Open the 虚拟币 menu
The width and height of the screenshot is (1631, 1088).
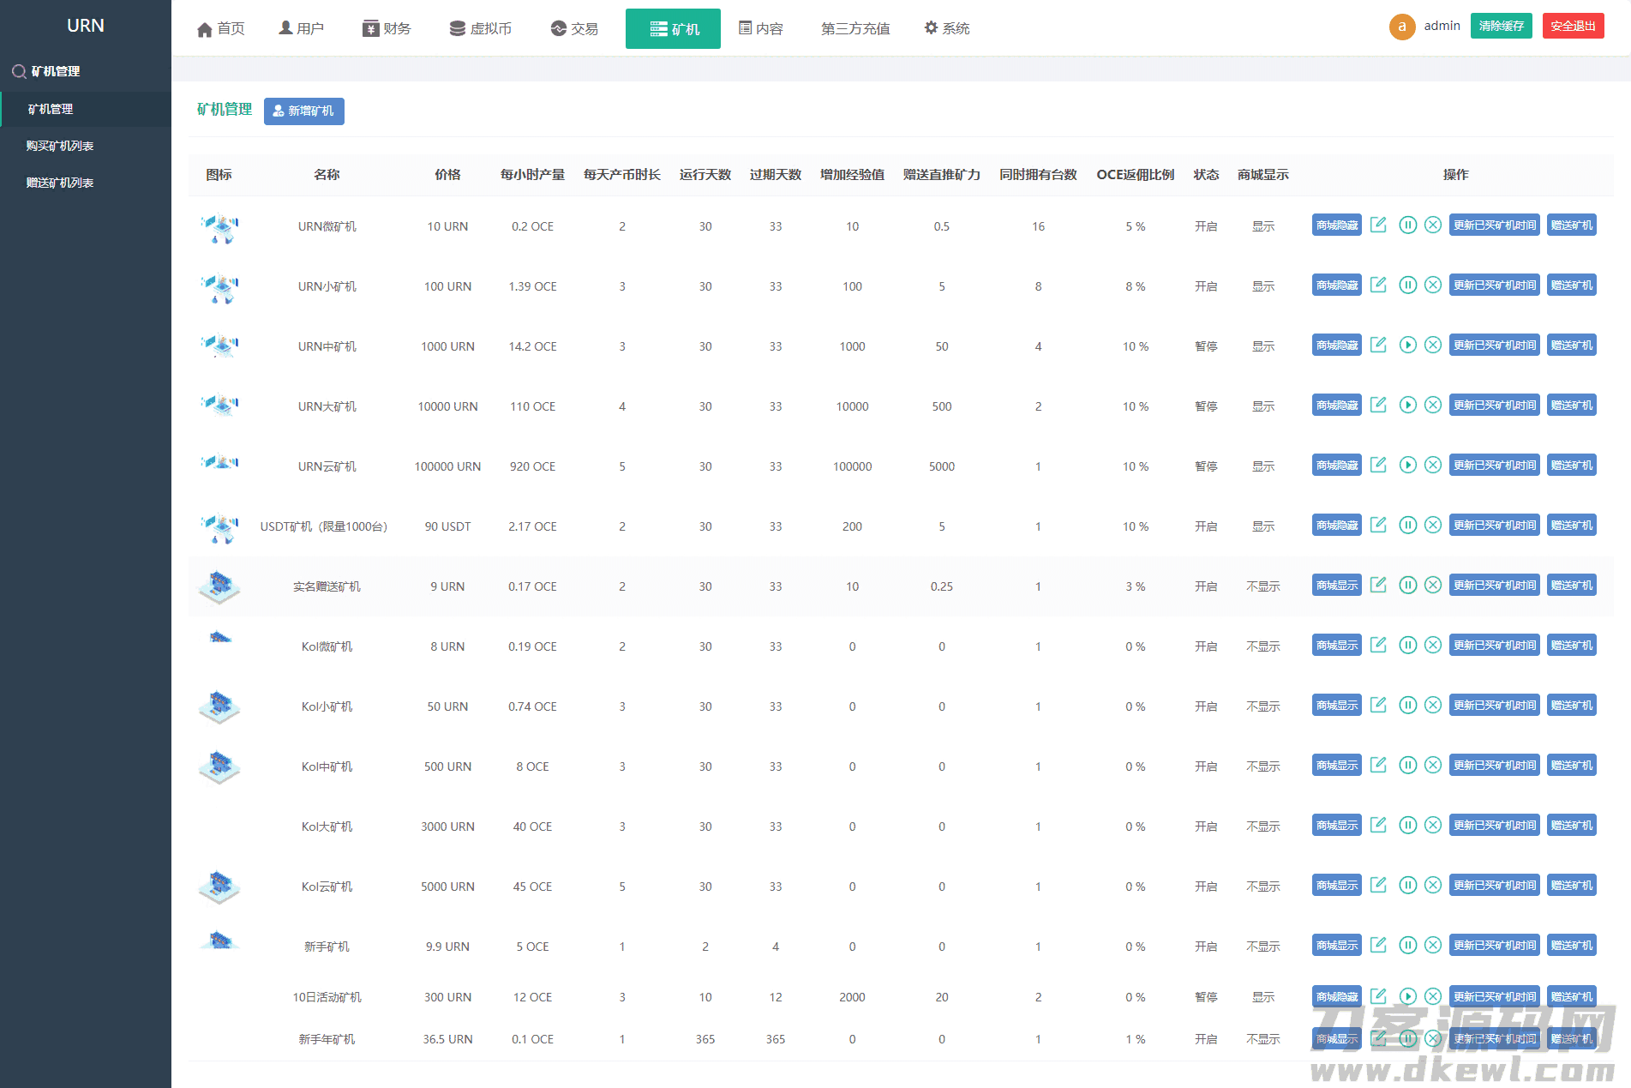481,29
